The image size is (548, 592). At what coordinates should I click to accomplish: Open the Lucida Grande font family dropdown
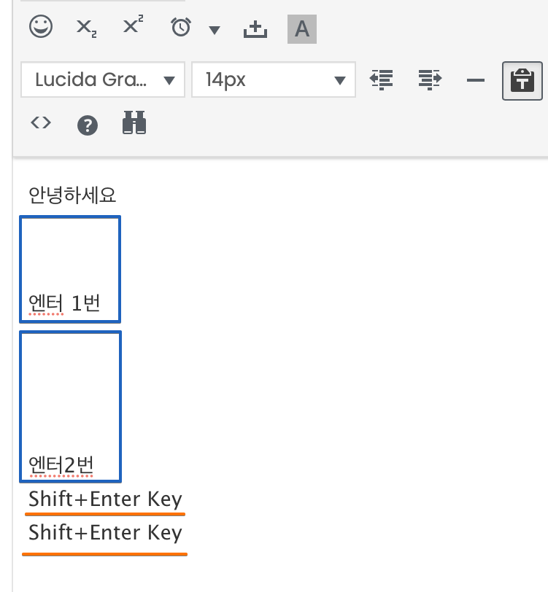pyautogui.click(x=103, y=79)
